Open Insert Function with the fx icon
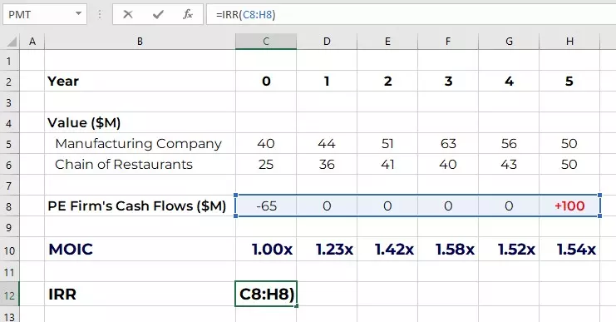This screenshot has height=322, width=616. click(188, 14)
